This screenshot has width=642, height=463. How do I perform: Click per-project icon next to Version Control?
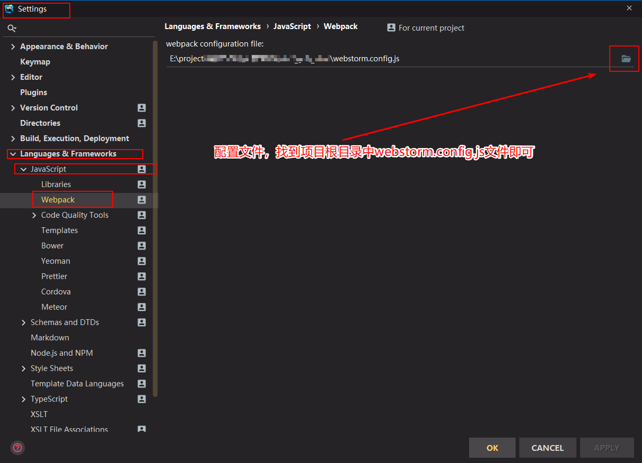pyautogui.click(x=141, y=107)
